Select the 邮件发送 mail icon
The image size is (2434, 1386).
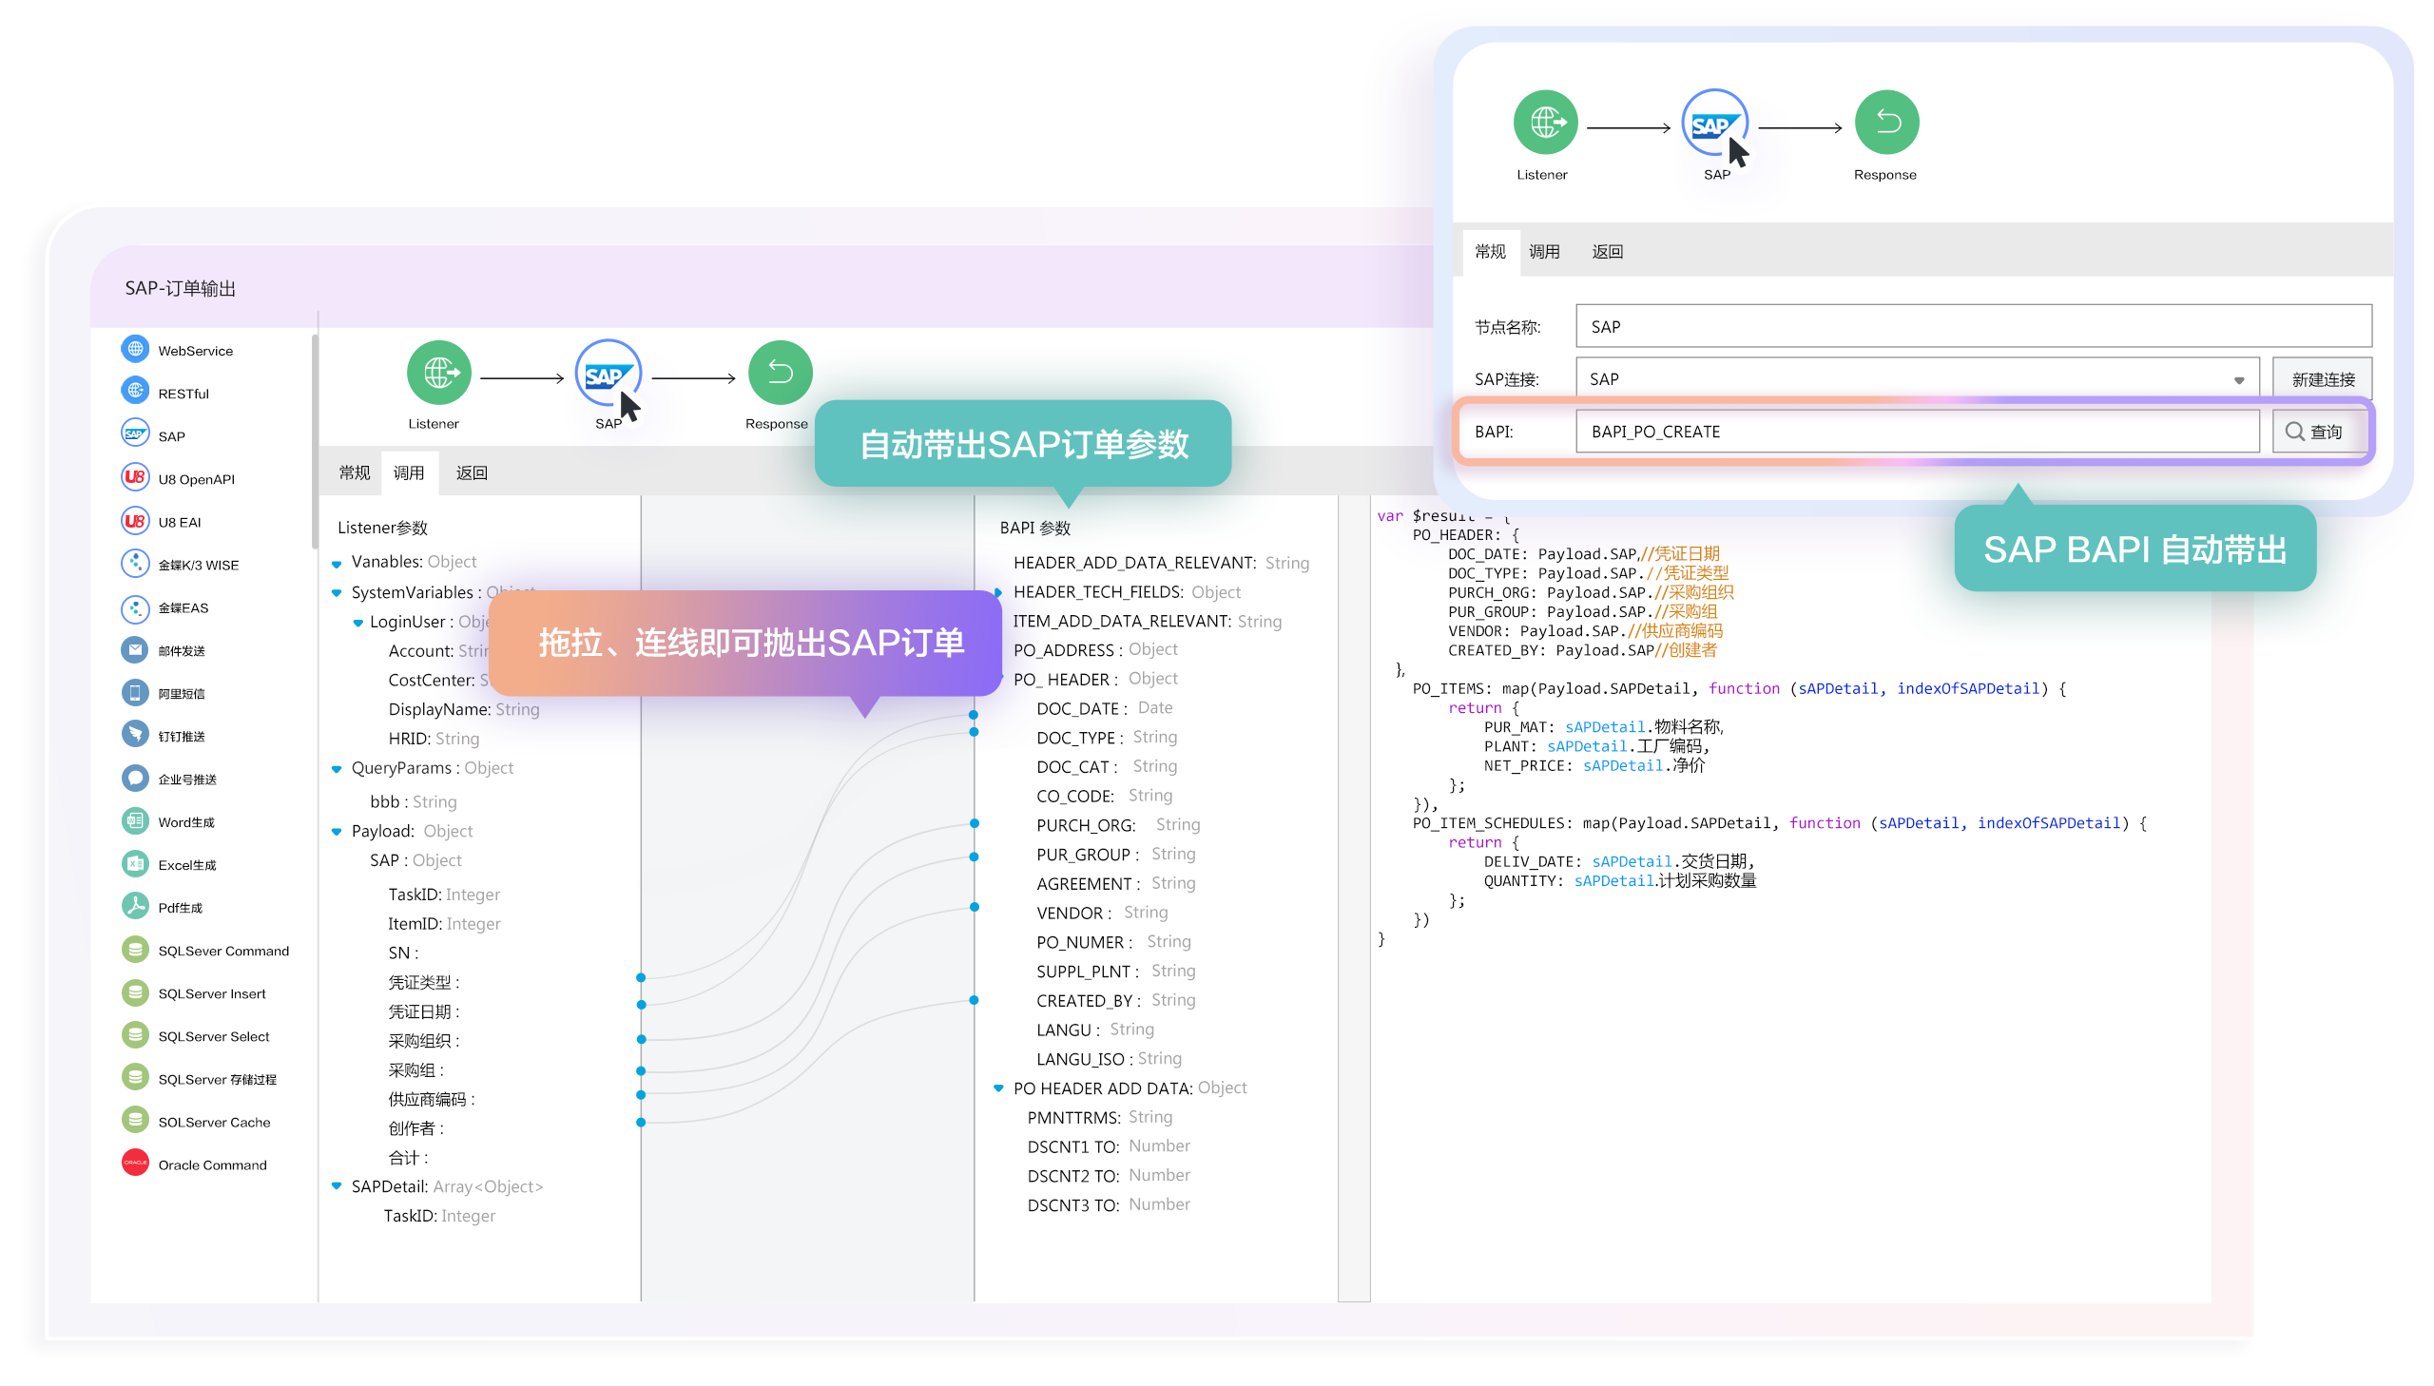point(135,649)
